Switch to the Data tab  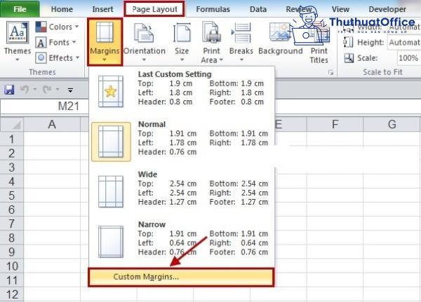point(258,9)
